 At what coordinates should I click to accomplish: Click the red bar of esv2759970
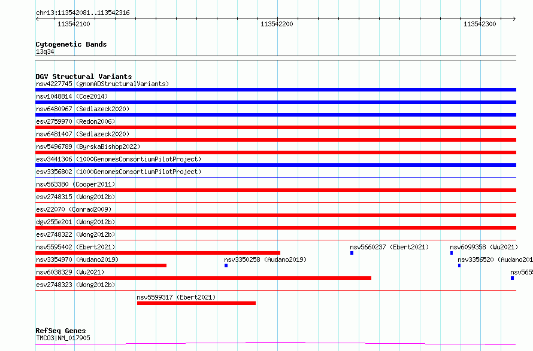[x=275, y=127]
